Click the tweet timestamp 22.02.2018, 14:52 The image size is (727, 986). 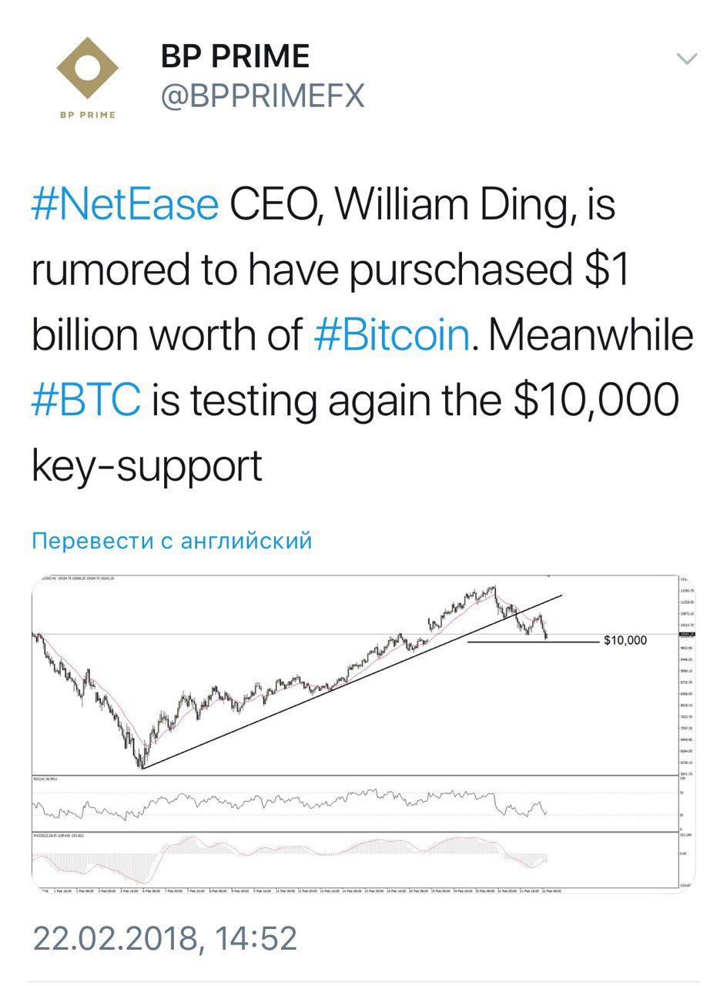tap(164, 939)
